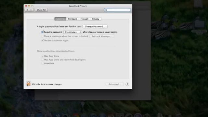Click the Set Lock Message button
The width and height of the screenshot is (208, 117).
[102, 36]
